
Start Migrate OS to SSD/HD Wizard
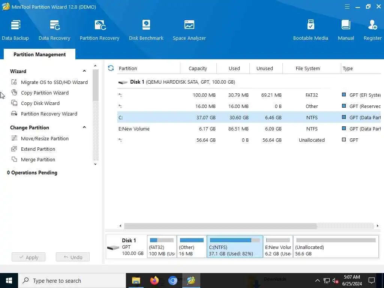pyautogui.click(x=49, y=82)
